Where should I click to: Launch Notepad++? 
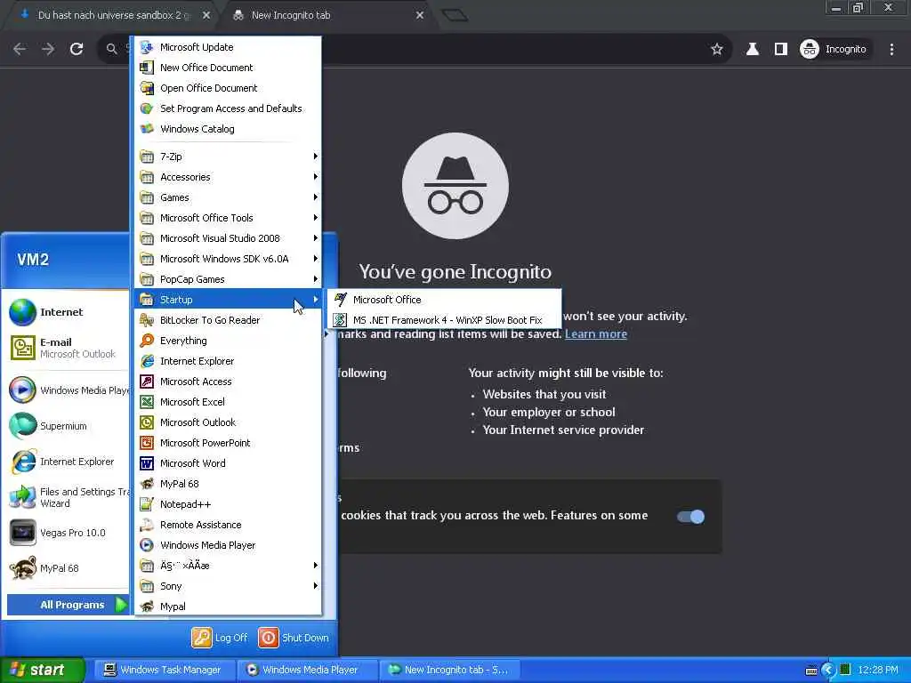point(228,504)
